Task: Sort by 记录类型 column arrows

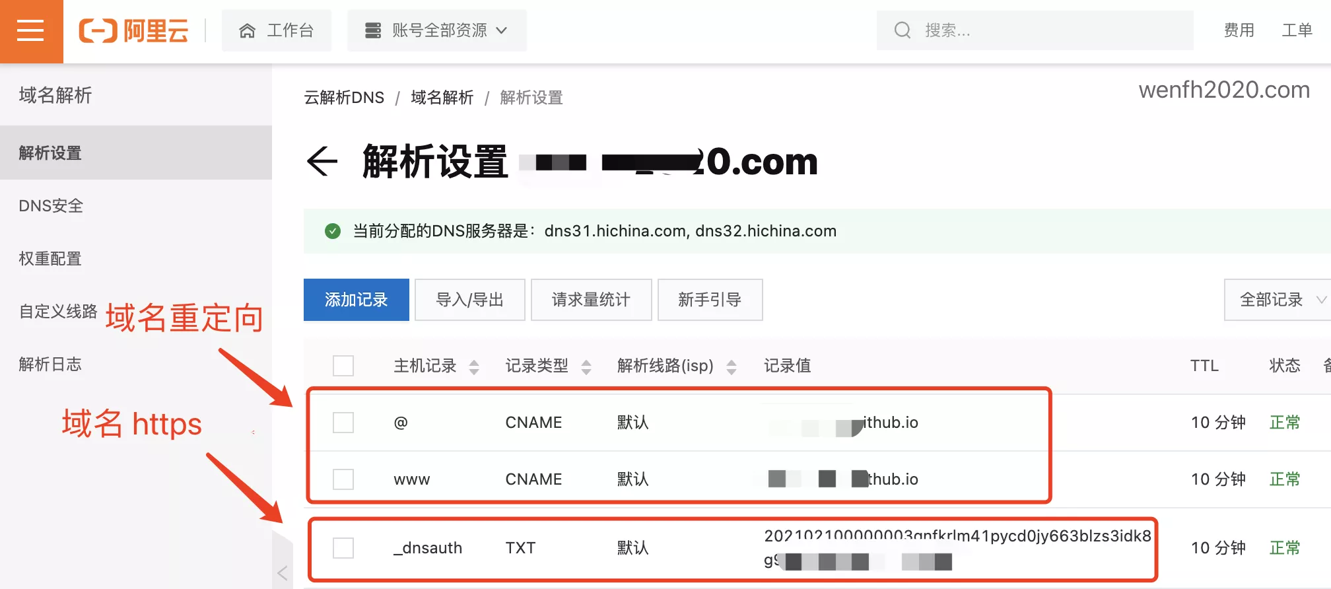Action: [586, 366]
